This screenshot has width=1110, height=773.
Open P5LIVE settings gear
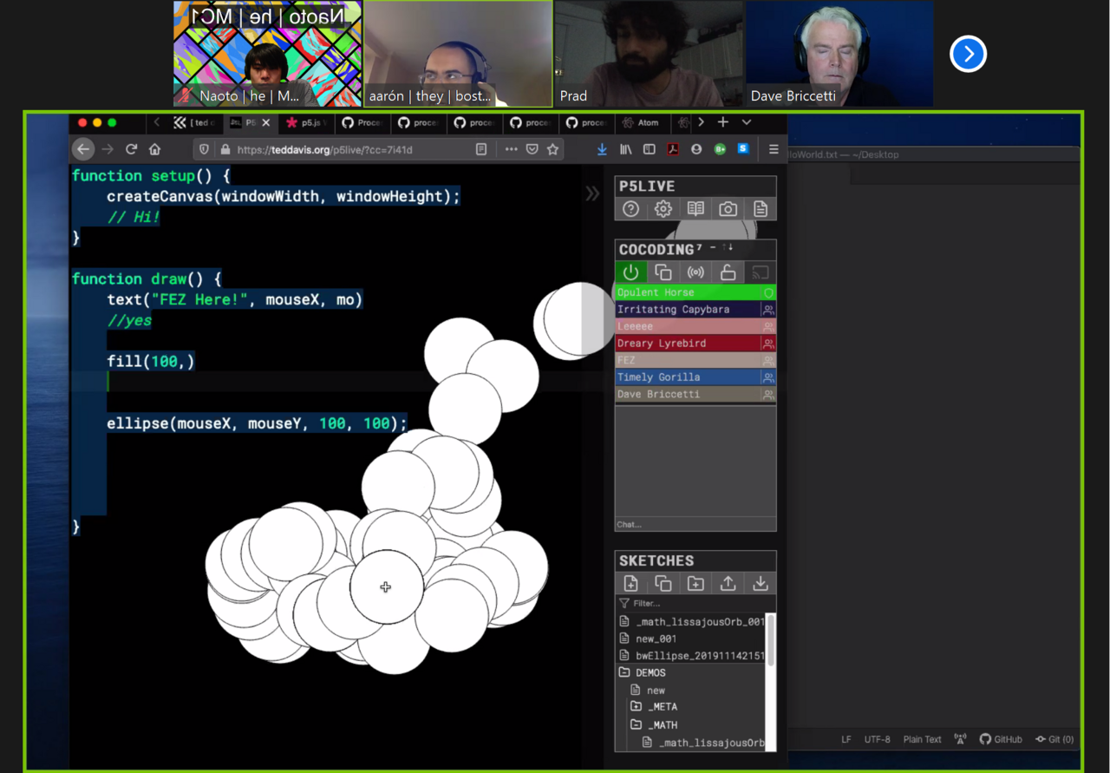pos(663,208)
